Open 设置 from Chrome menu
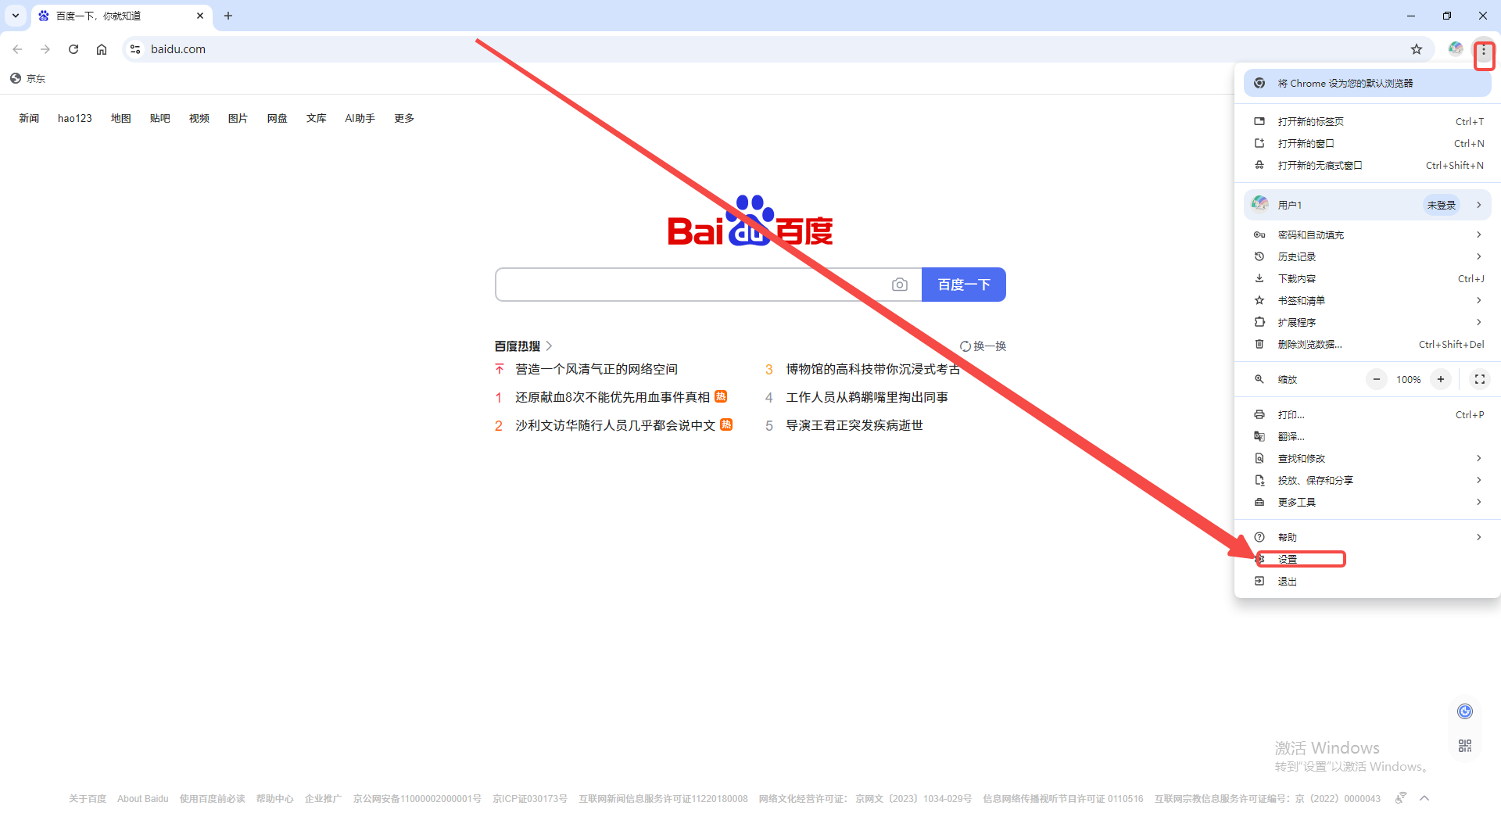1501x813 pixels. [x=1367, y=559]
